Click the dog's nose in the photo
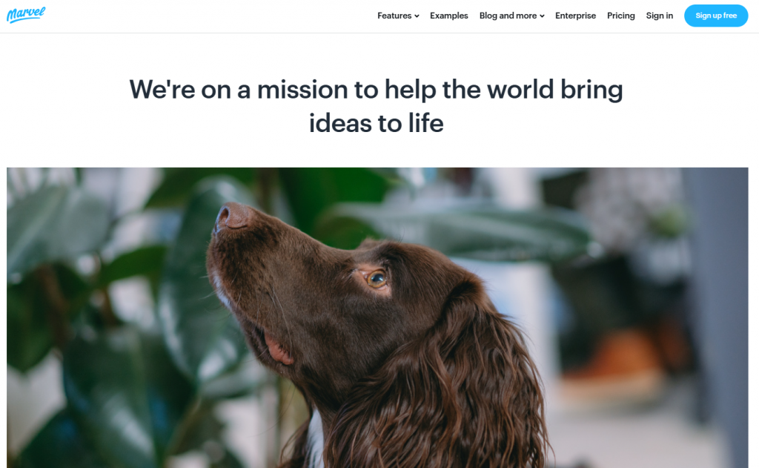Viewport: 759px width, 468px height. [231, 217]
